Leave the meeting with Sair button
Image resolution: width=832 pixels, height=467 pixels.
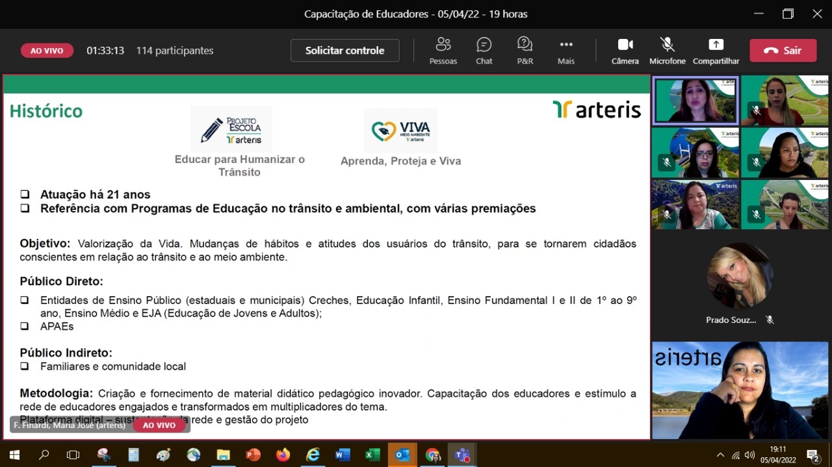pos(783,51)
